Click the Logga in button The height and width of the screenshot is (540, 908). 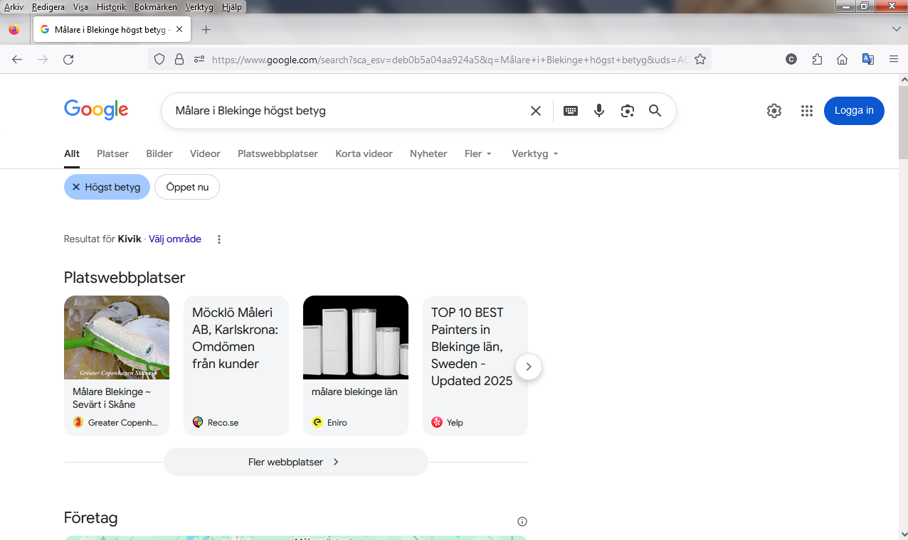point(854,111)
